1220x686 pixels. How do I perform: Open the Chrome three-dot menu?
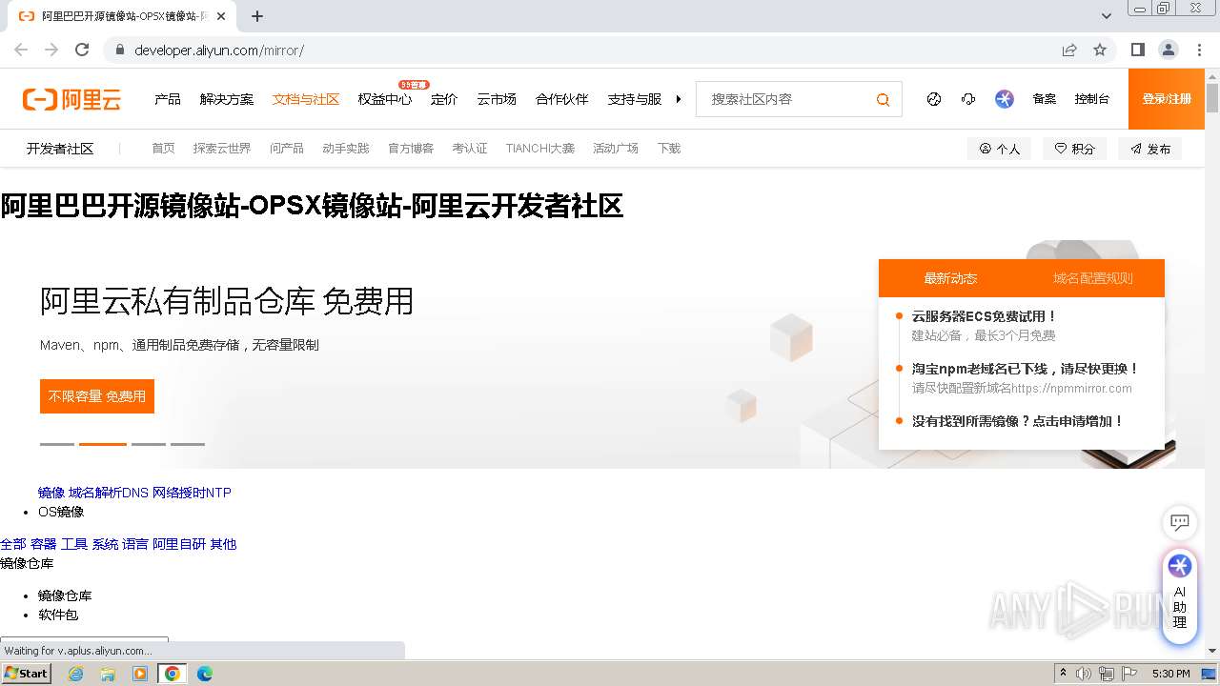click(x=1199, y=50)
